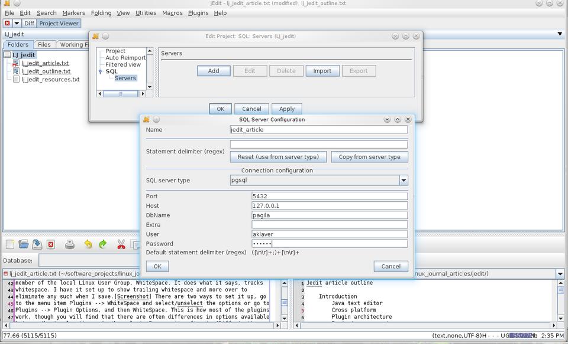This screenshot has height=344, width=568.
Task: Open the Plugins menu
Action: [x=198, y=13]
